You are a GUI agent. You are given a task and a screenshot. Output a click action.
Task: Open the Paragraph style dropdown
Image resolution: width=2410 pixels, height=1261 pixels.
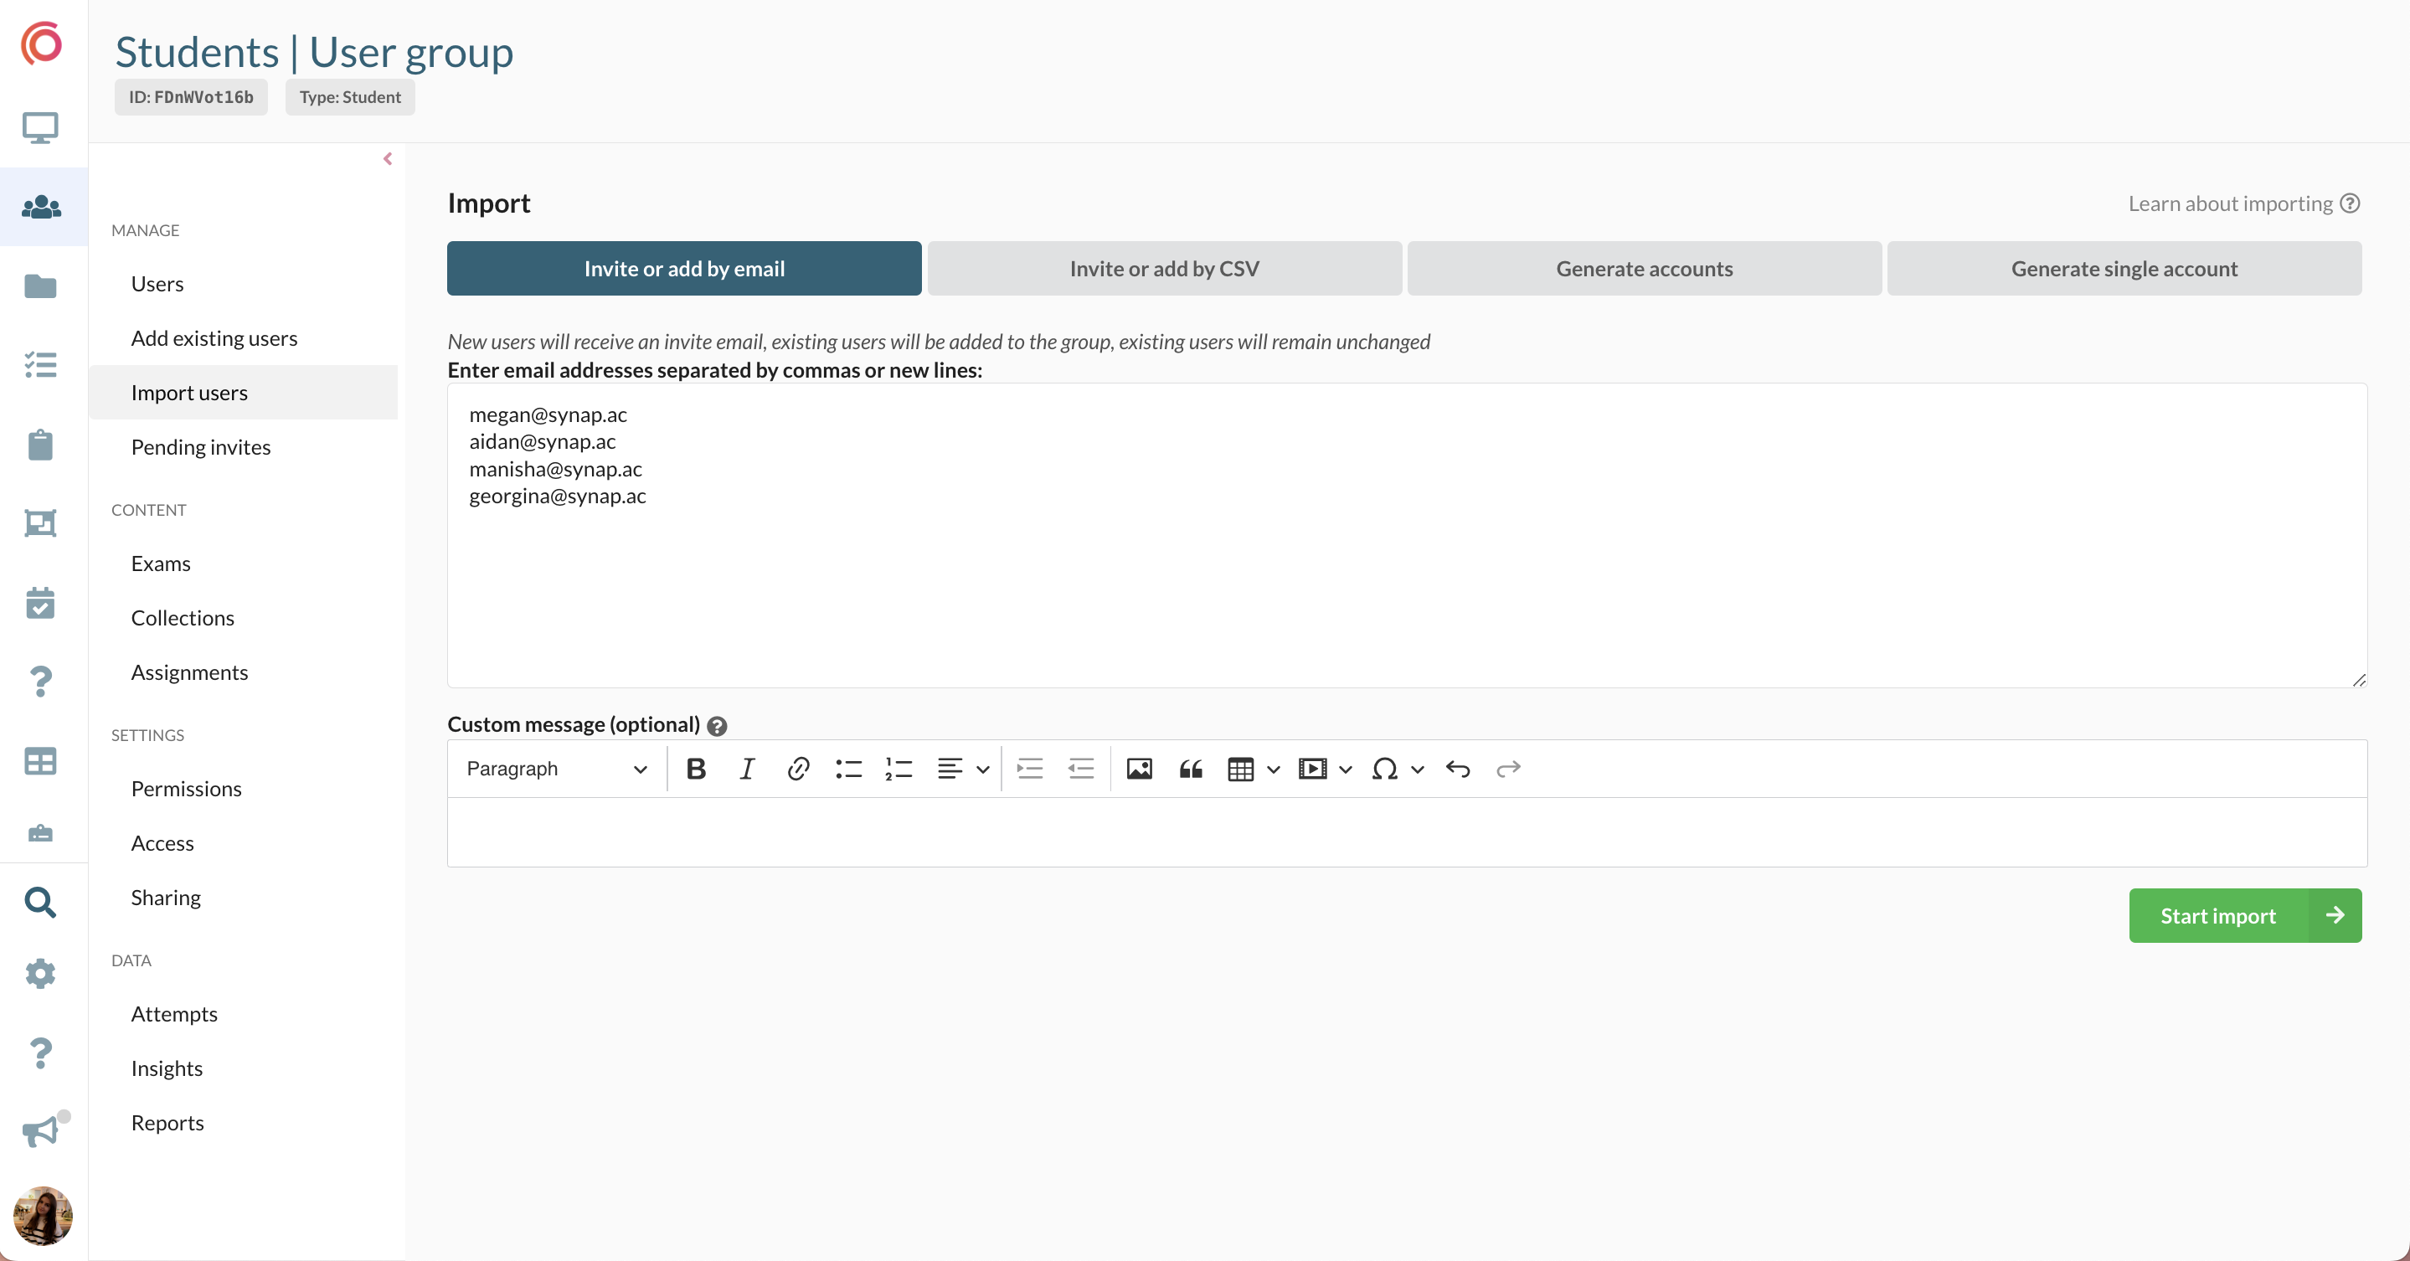[557, 769]
